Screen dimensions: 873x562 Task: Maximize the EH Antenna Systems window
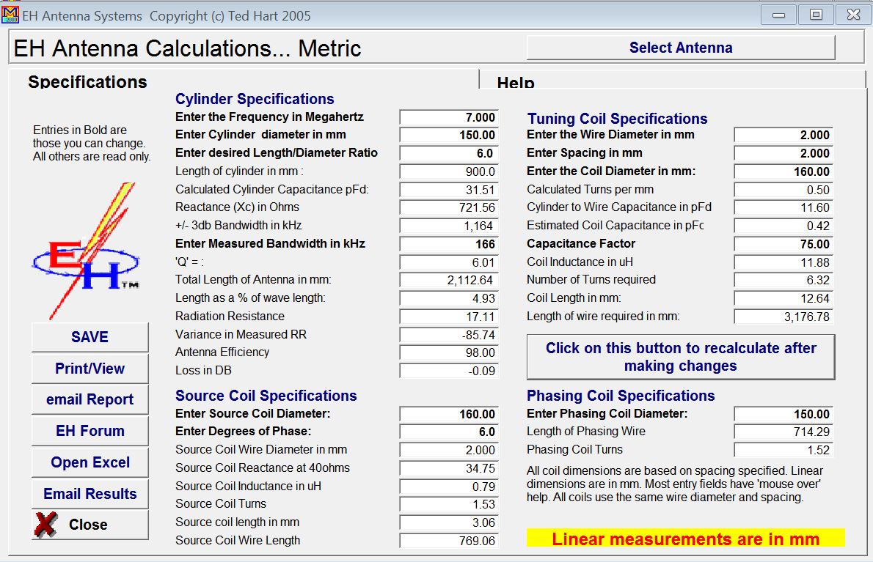tap(816, 15)
